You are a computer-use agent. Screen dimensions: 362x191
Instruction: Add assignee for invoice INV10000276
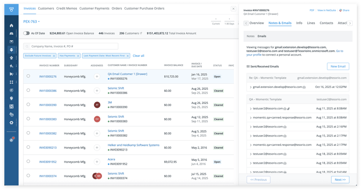pyautogui.click(x=97, y=76)
